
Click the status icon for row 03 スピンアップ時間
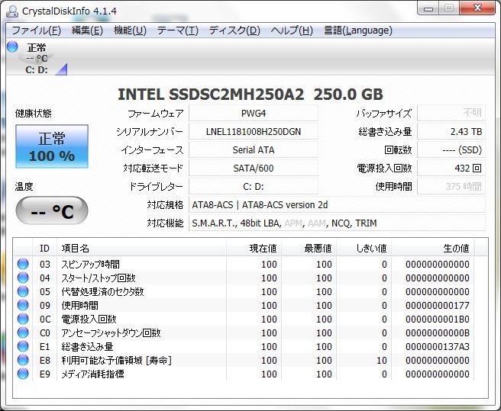click(x=23, y=264)
